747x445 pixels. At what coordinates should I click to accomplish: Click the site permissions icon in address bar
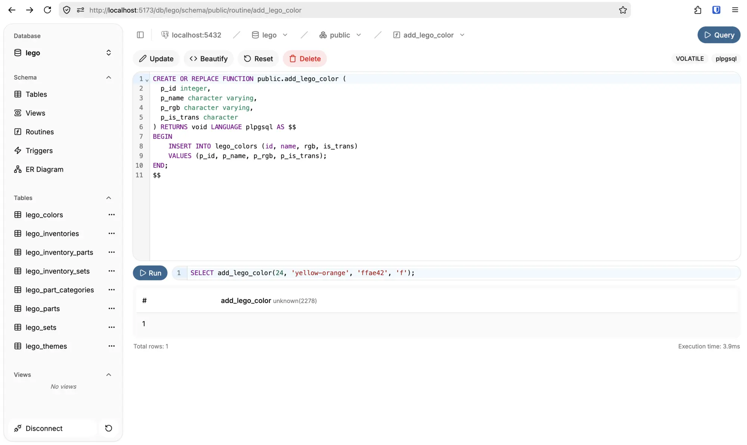pyautogui.click(x=80, y=10)
